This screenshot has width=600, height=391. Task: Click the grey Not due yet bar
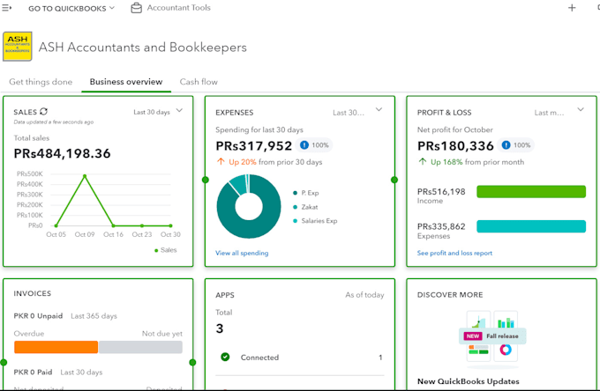tap(140, 347)
